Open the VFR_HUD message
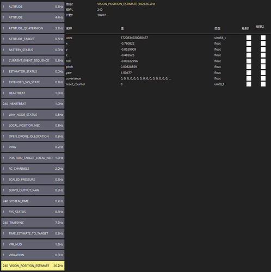Viewport: 271px width, 272px height. click(x=33, y=244)
